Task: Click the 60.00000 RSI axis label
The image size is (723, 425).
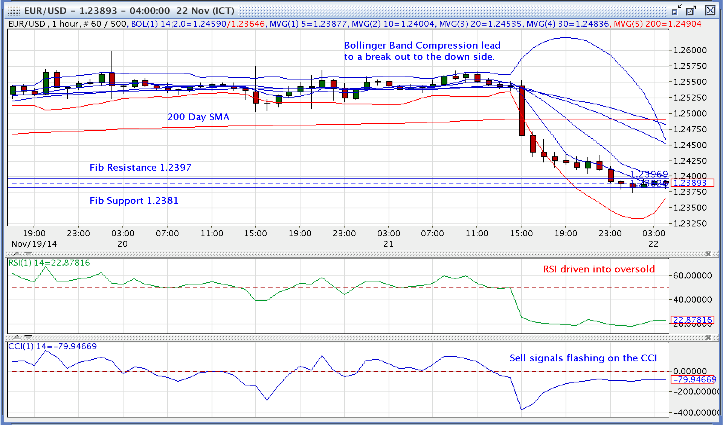Action: click(692, 275)
